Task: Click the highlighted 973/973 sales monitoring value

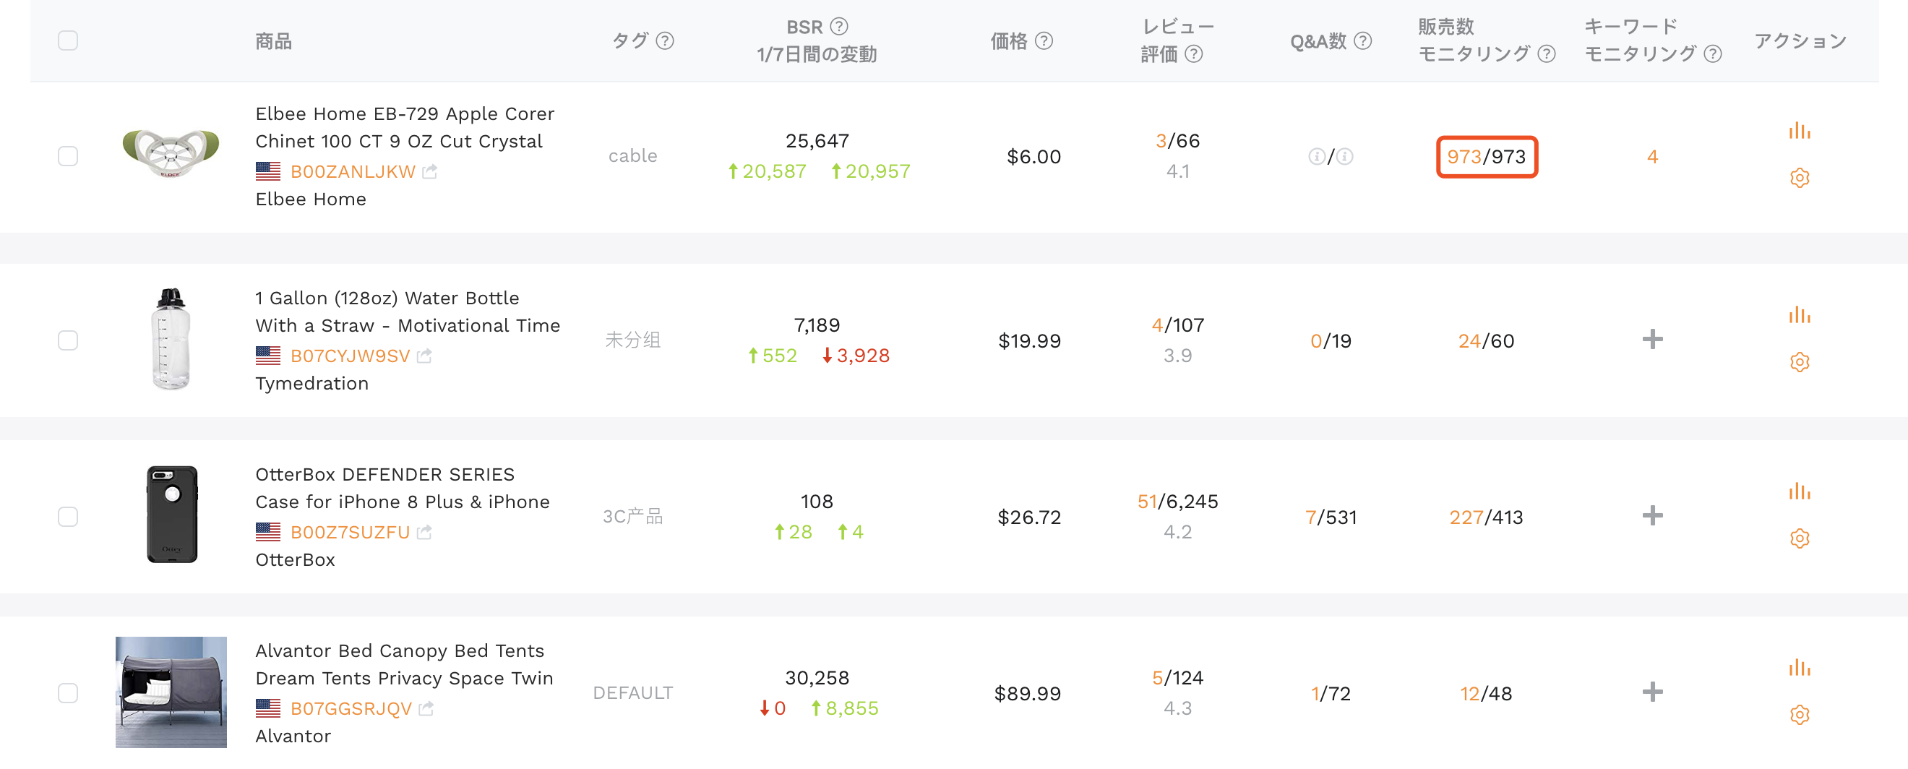Action: point(1486,157)
